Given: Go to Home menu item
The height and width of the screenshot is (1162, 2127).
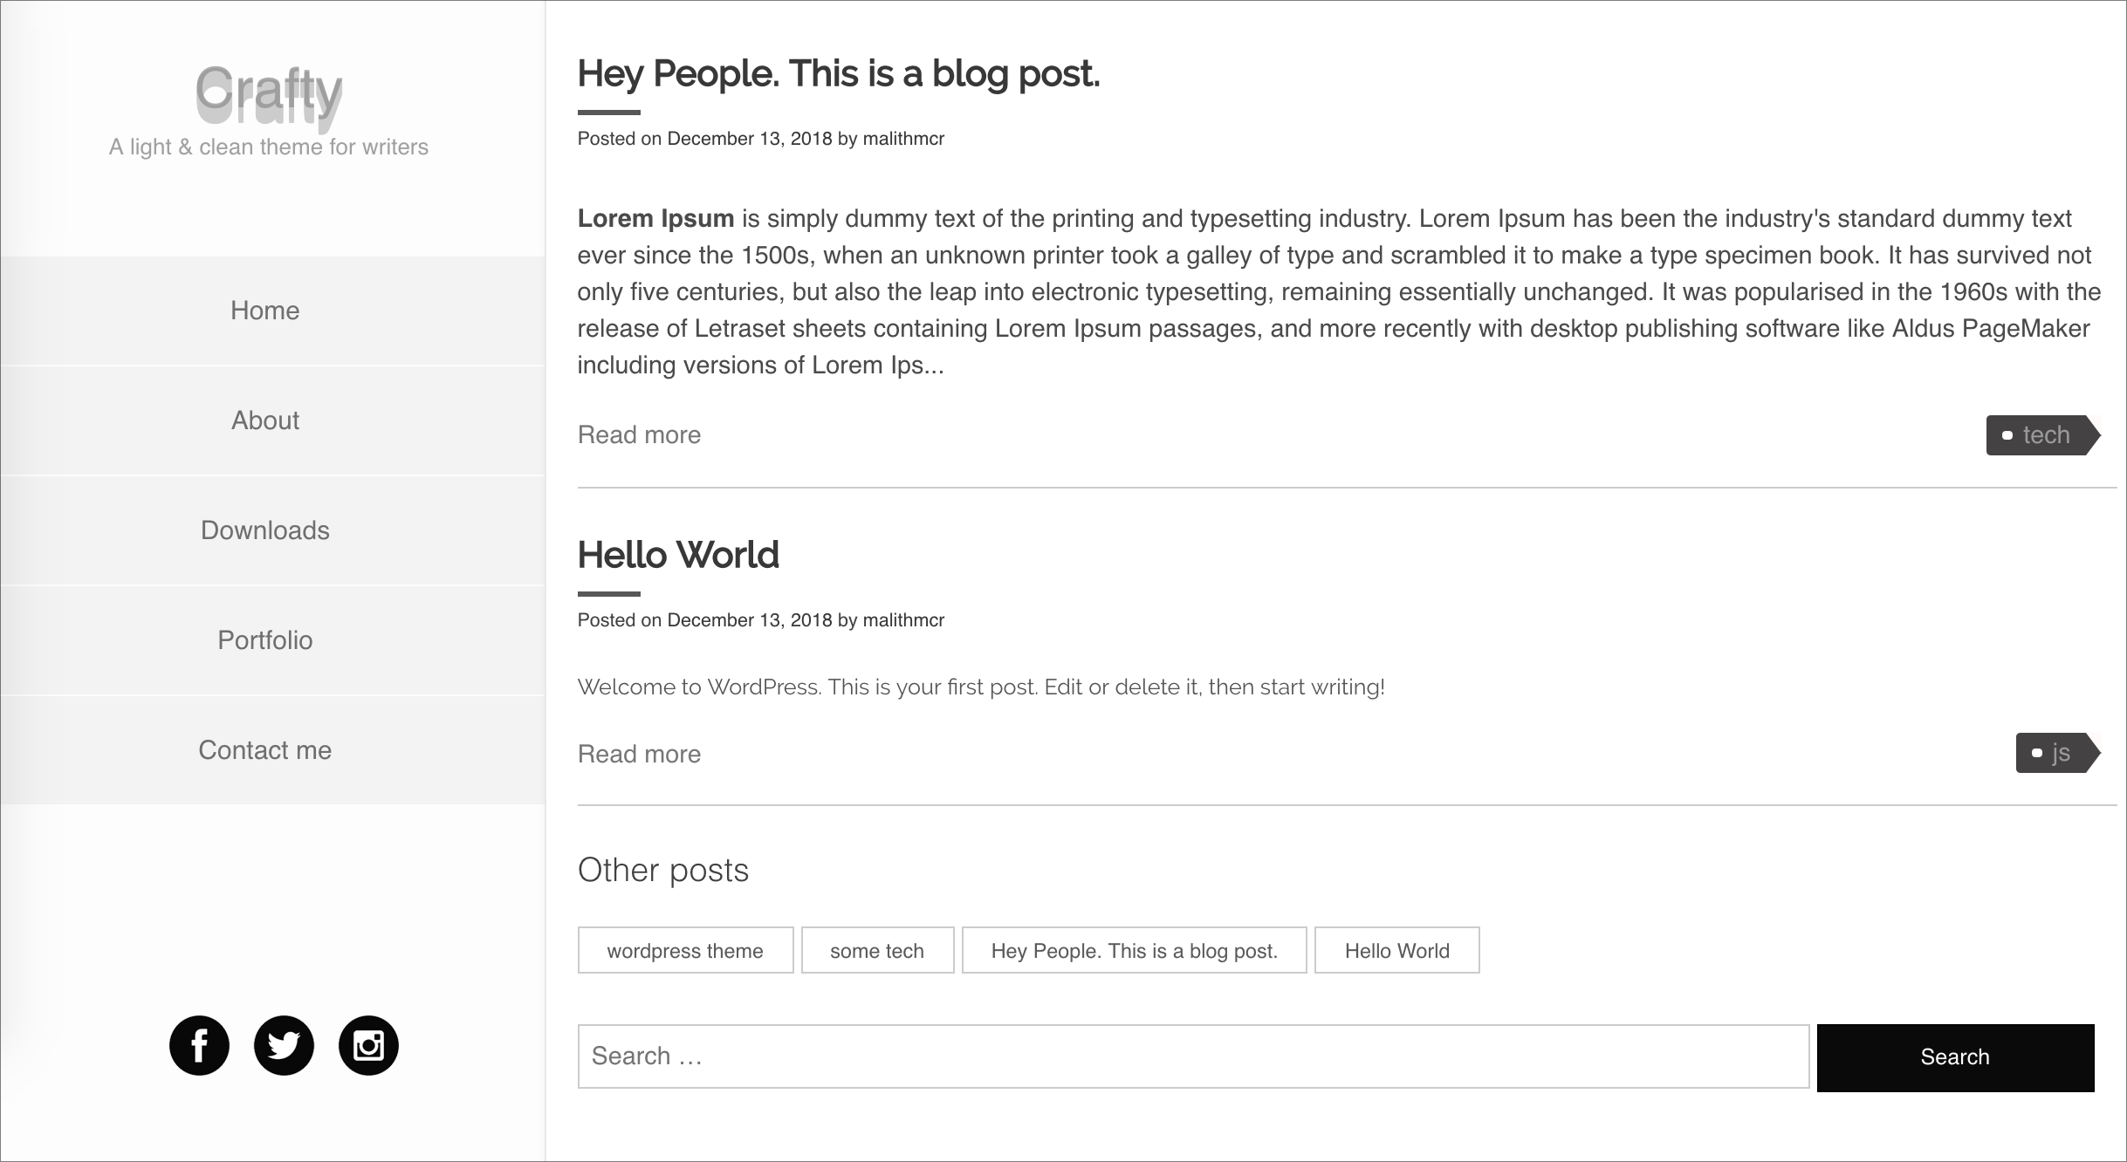Looking at the screenshot, I should pos(265,311).
